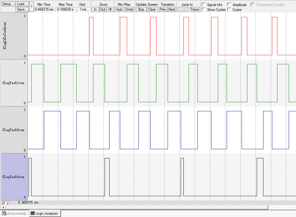296x217 pixels.
Task: Click the Grid value 1 ms
Action: (83, 9)
